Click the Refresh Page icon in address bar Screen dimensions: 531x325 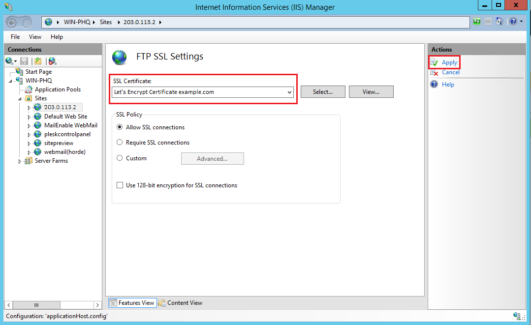[476, 22]
